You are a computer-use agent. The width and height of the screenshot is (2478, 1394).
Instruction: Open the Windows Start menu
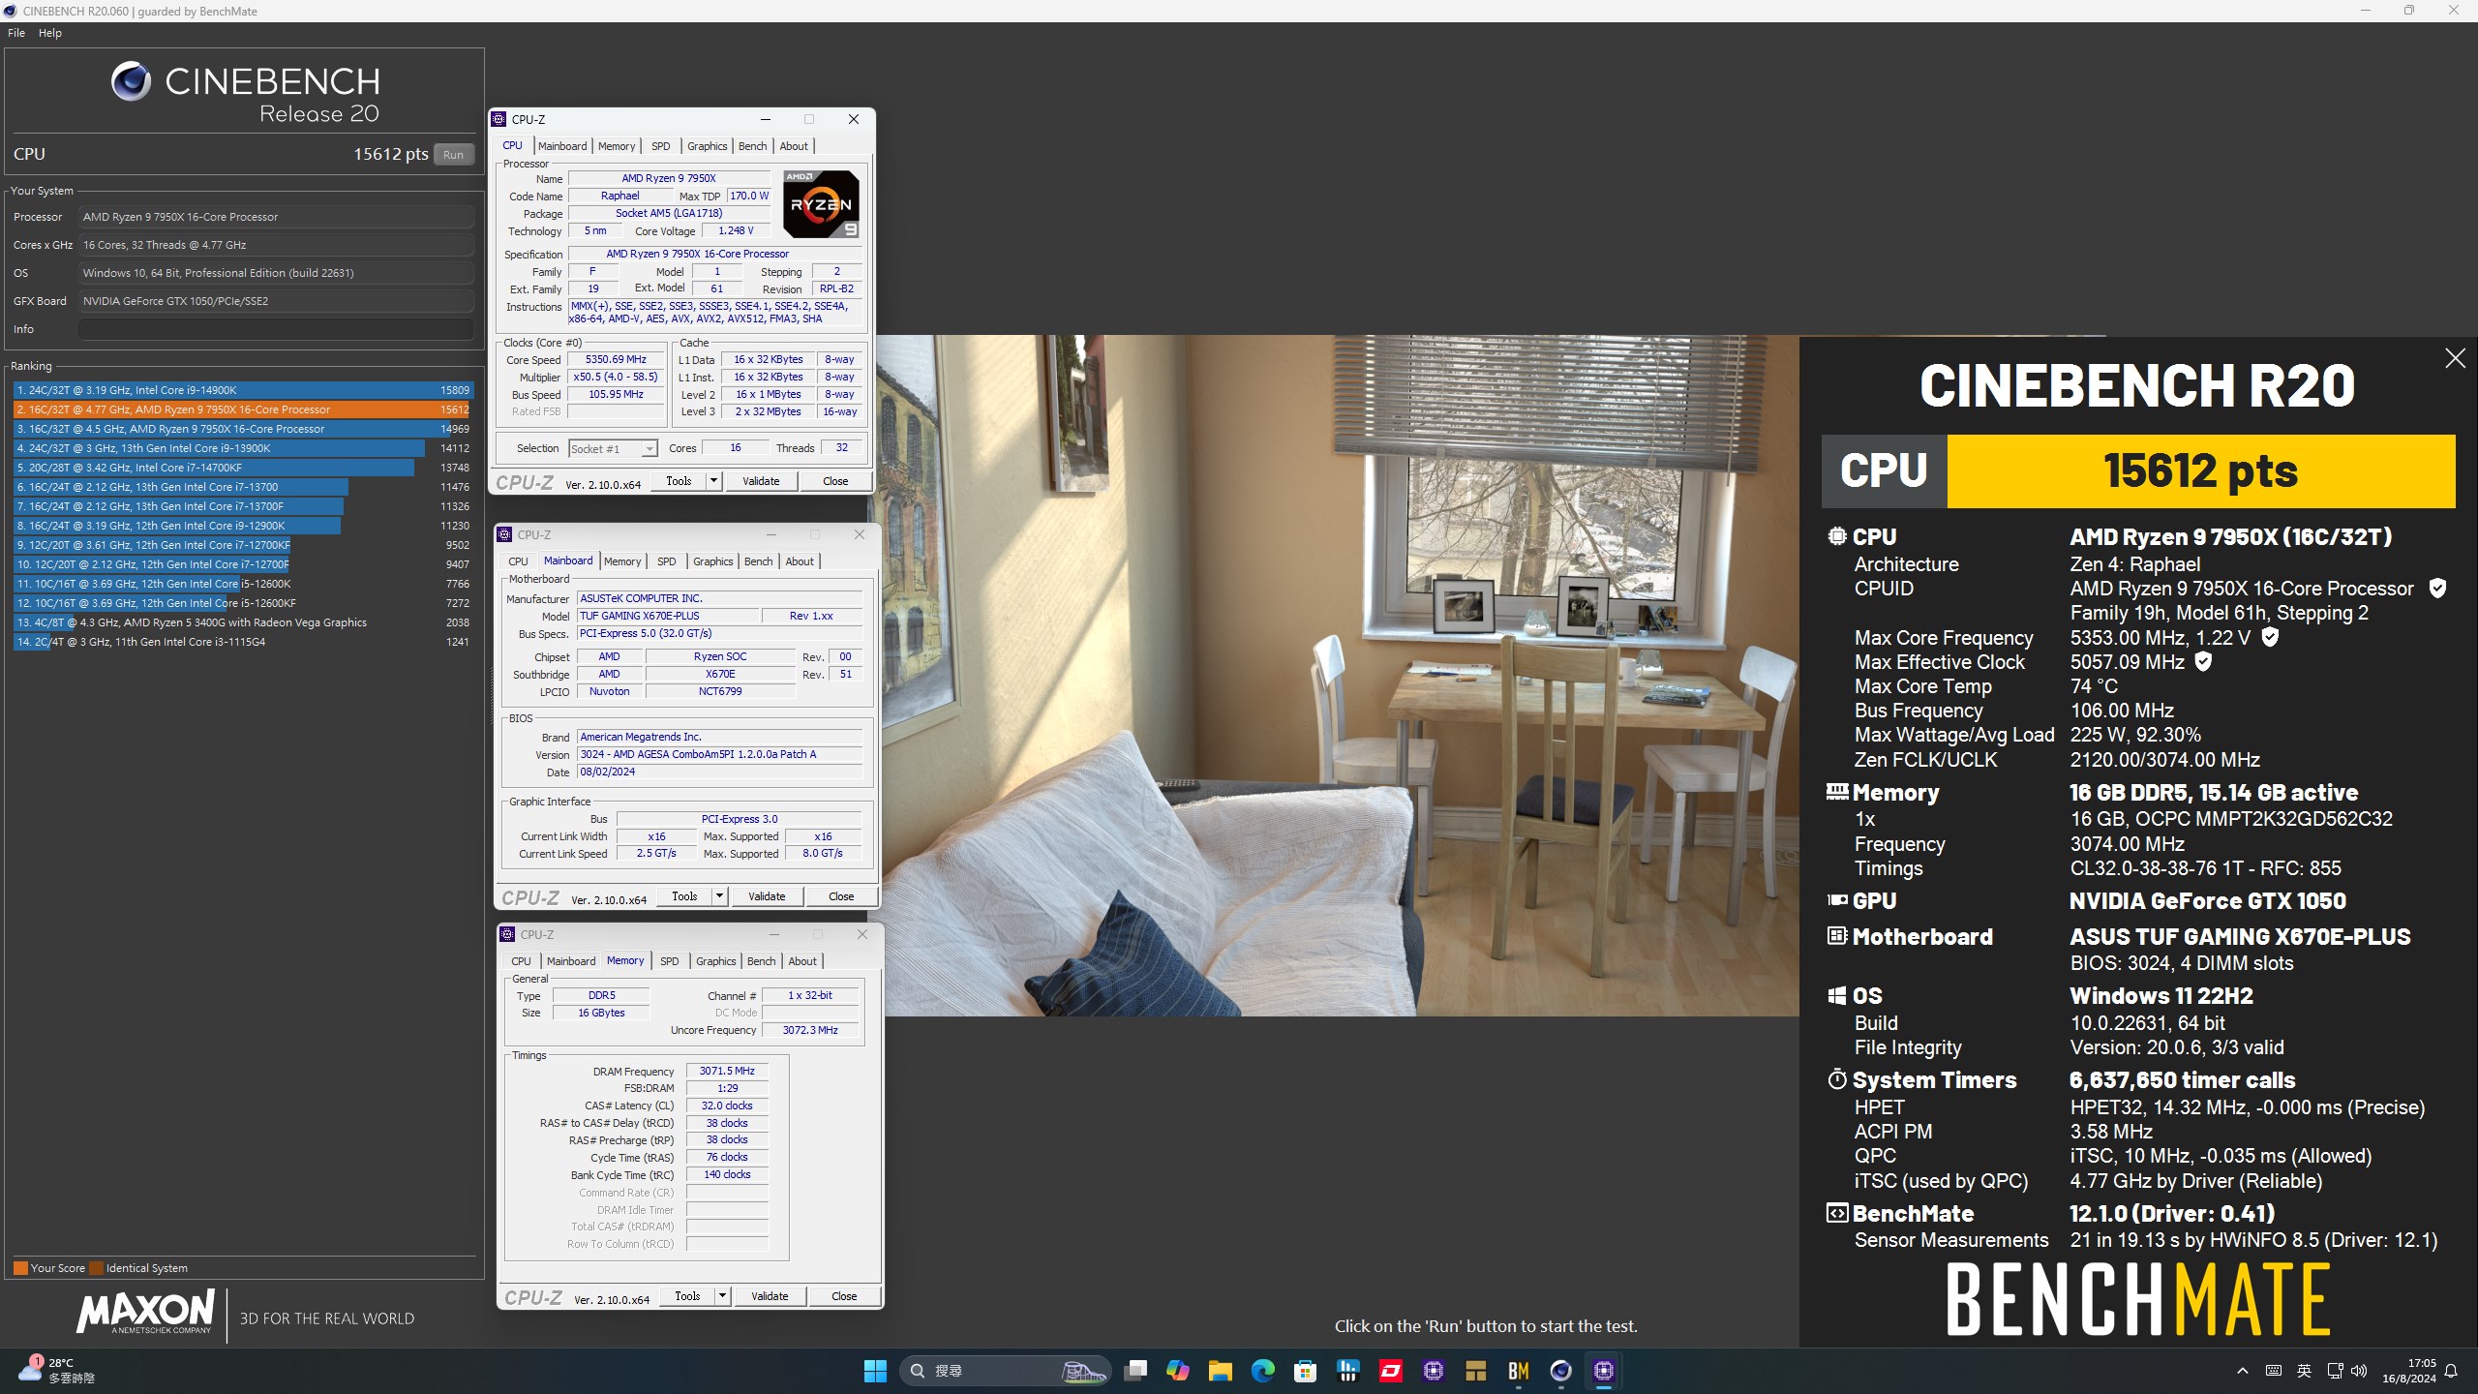875,1371
